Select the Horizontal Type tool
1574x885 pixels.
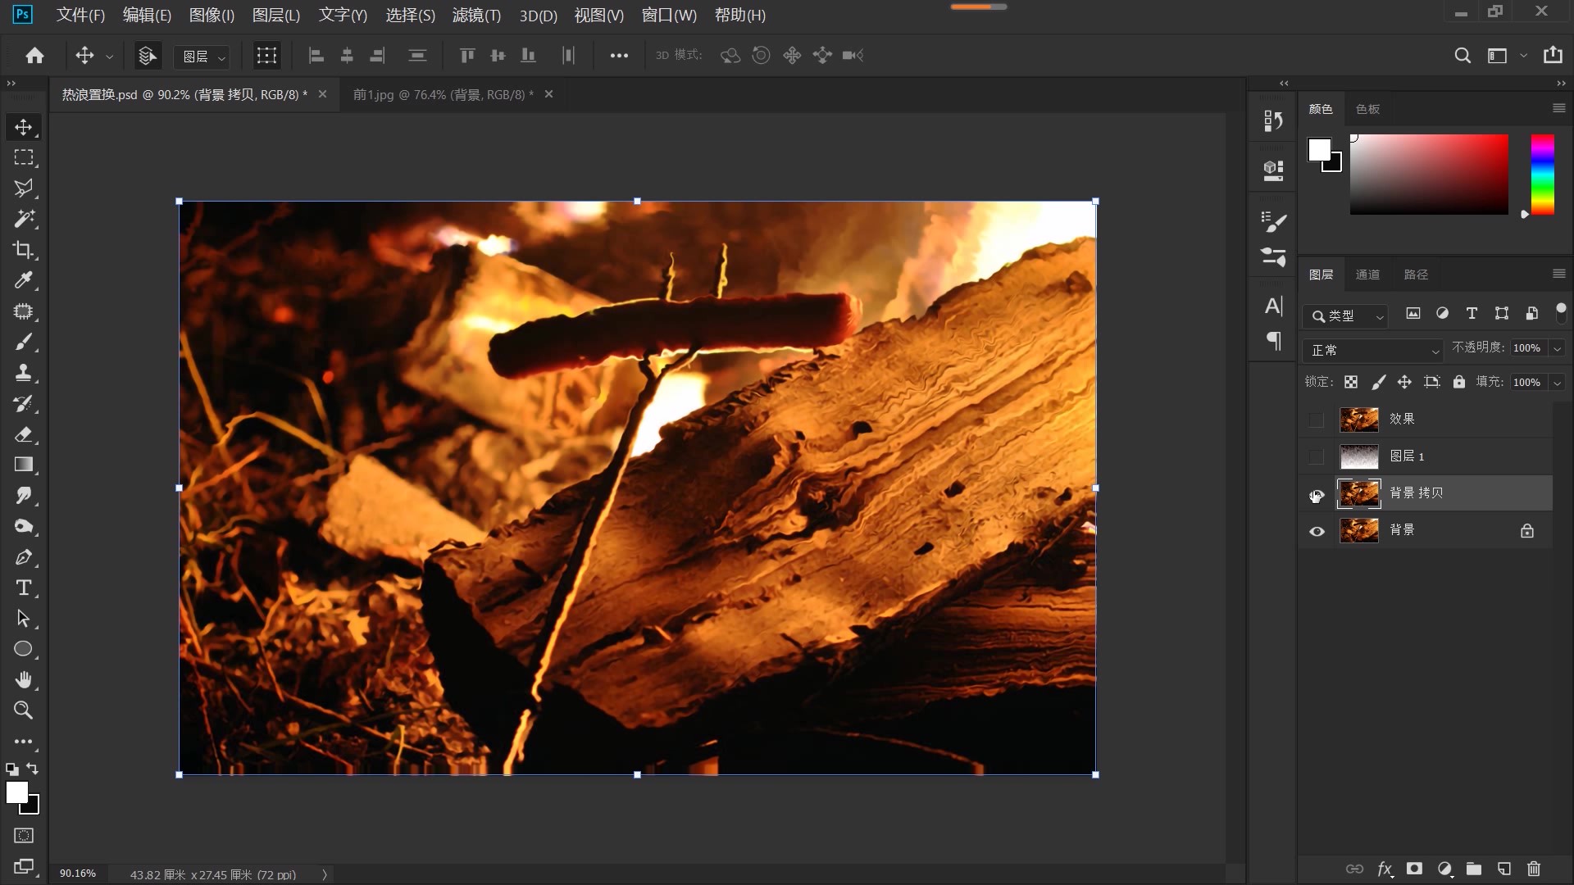pyautogui.click(x=23, y=588)
